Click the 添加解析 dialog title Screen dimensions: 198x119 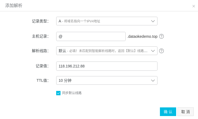tap(14, 6)
